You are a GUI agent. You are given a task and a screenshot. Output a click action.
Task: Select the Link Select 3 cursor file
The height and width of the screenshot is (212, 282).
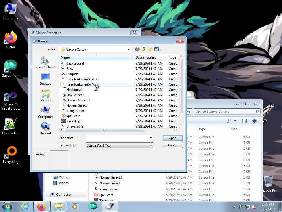coord(120,95)
